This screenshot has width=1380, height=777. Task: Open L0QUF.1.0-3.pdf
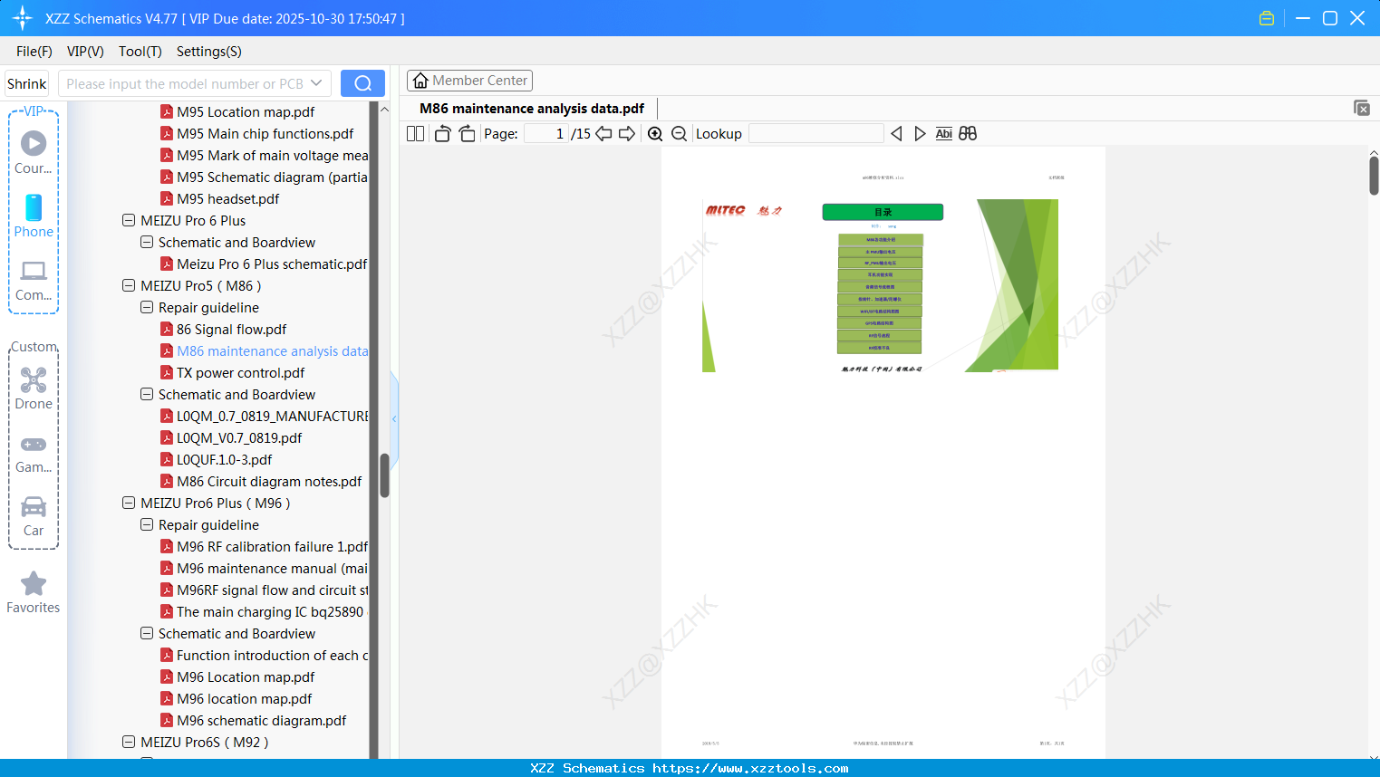(x=224, y=459)
